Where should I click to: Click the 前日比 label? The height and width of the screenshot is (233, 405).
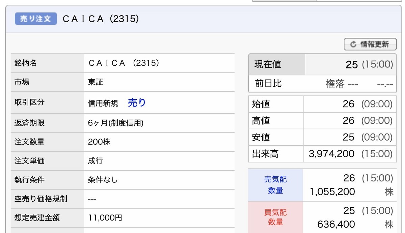[268, 83]
